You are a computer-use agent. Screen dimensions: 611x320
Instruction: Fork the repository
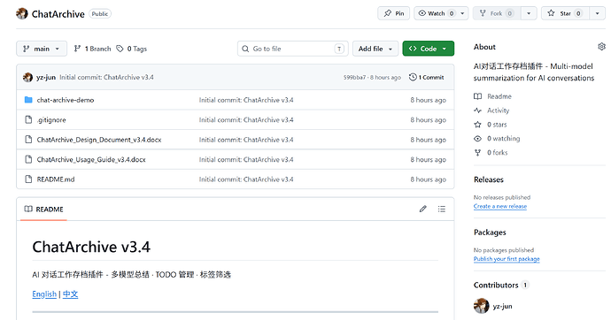coord(496,13)
